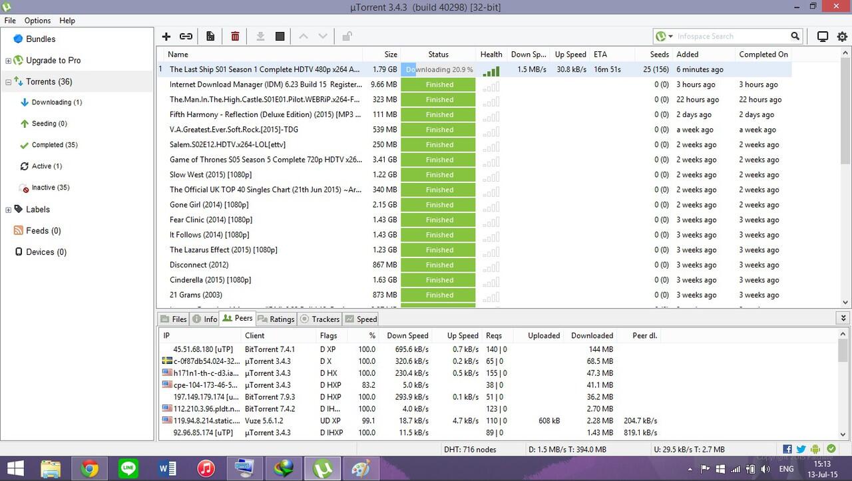Select Seeding (0) filter
Screen dimensions: 852x481
49,124
